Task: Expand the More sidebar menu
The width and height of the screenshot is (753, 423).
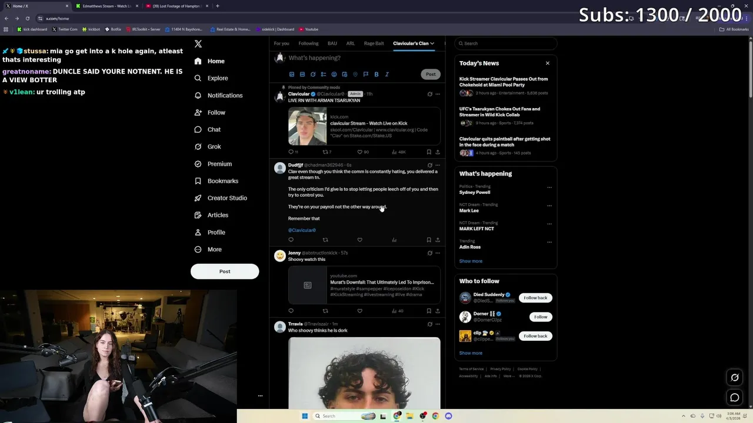Action: pos(208,250)
